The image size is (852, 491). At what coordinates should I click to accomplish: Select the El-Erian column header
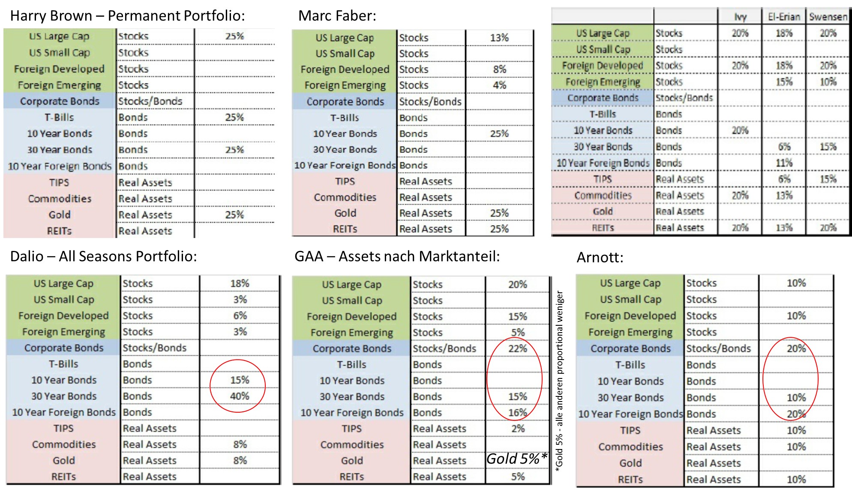point(784,17)
